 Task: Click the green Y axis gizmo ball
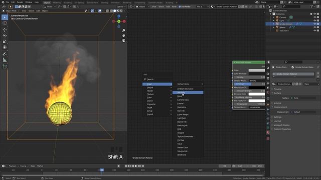[119, 21]
